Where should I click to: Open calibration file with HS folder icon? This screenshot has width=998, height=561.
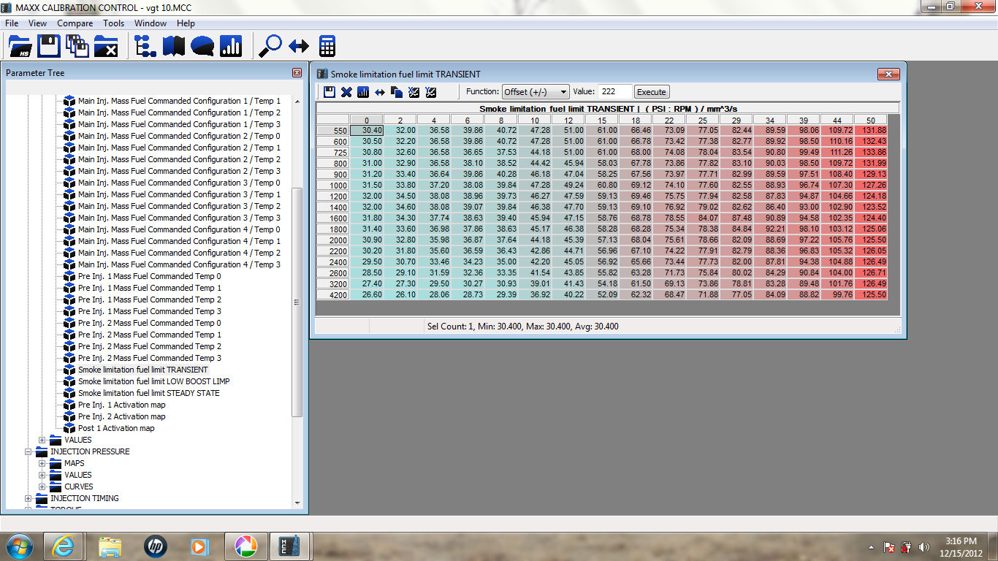(20, 47)
